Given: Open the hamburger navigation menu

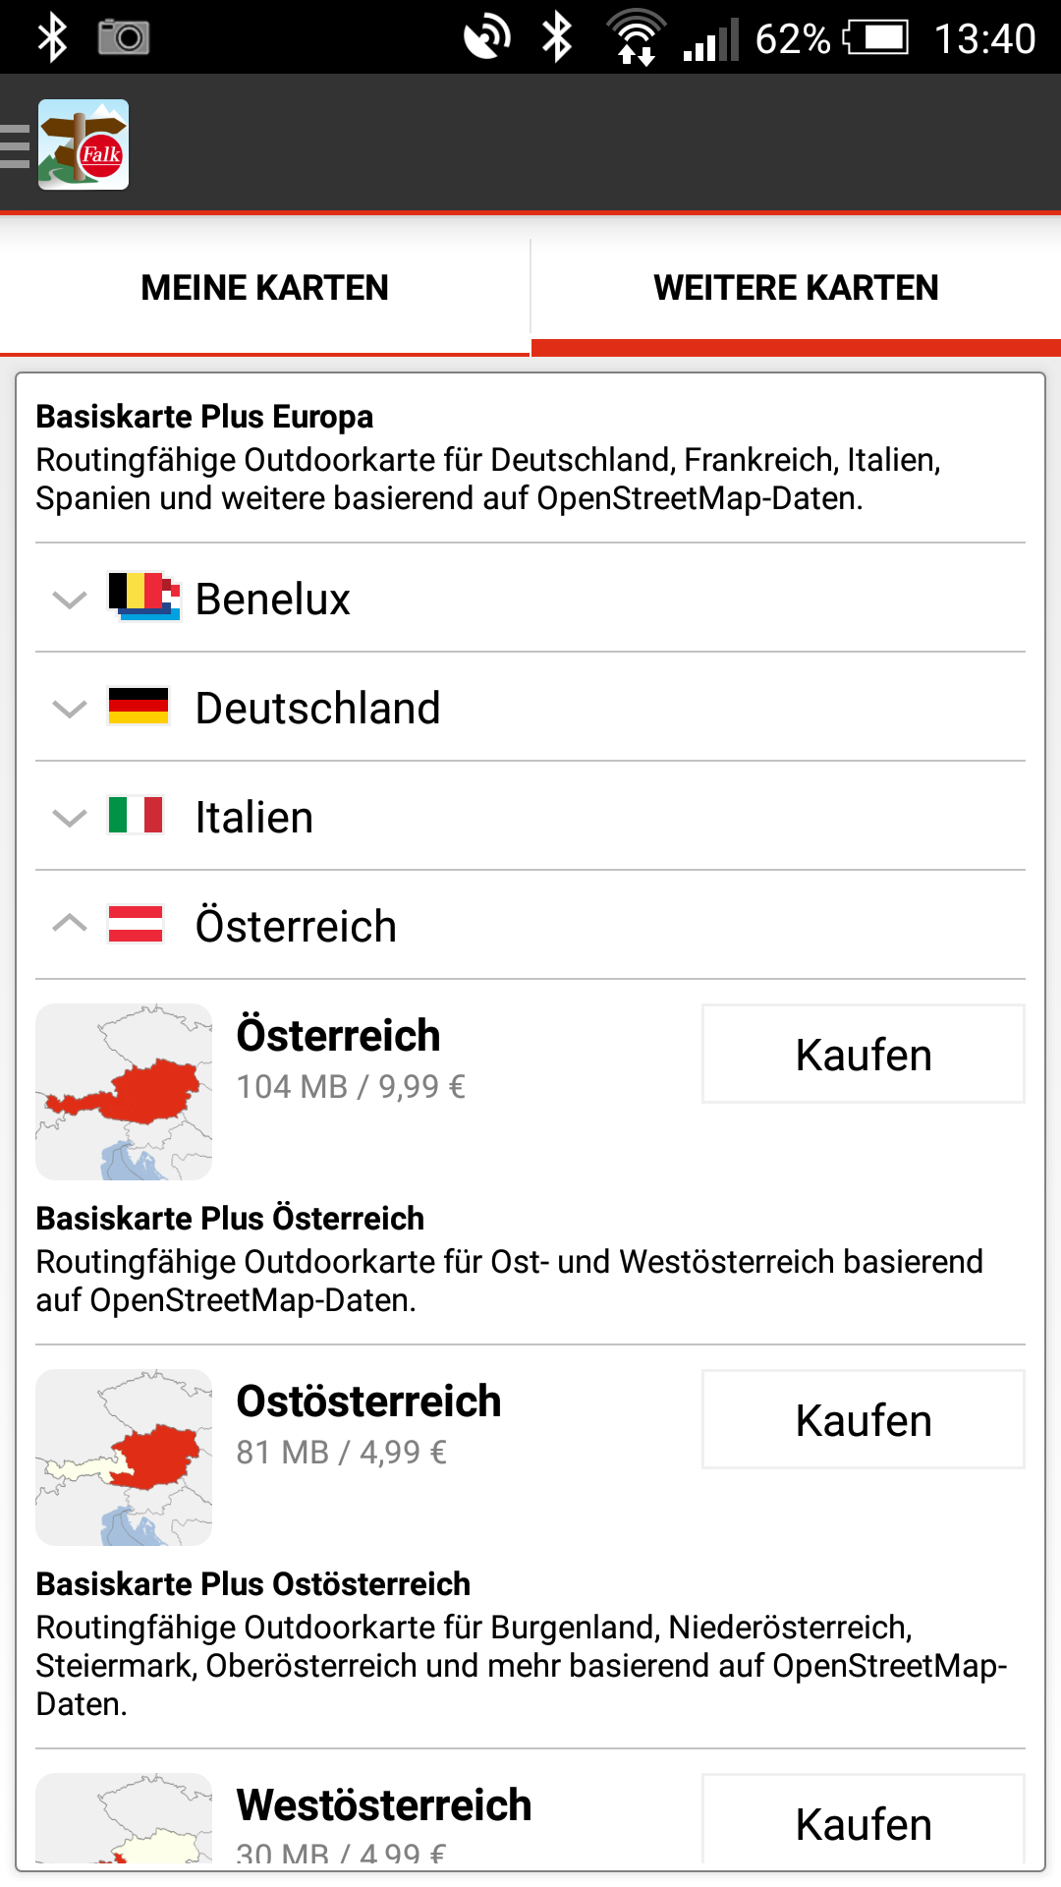Looking at the screenshot, I should [x=15, y=145].
